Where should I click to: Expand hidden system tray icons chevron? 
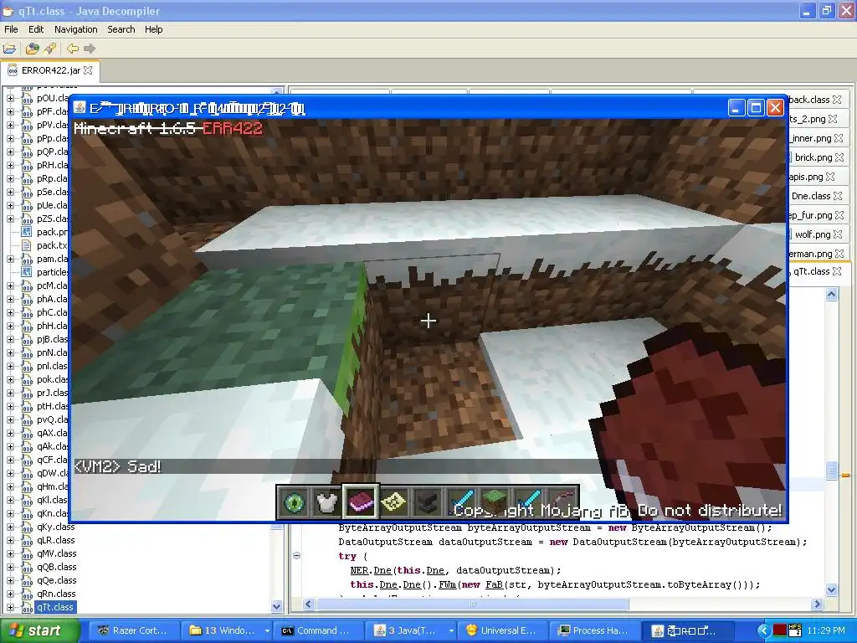pos(764,631)
